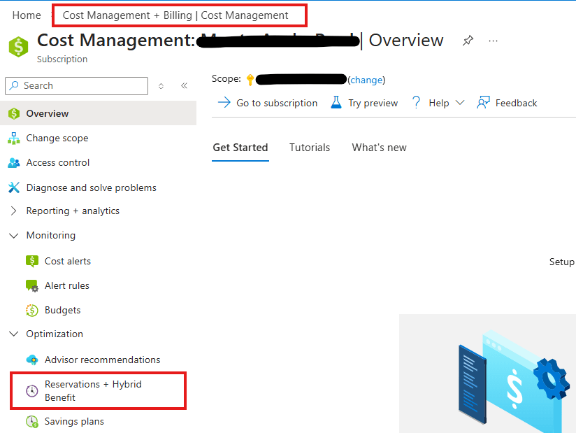Click the pin icon beside Overview title
This screenshot has height=433, width=576.
[x=468, y=41]
